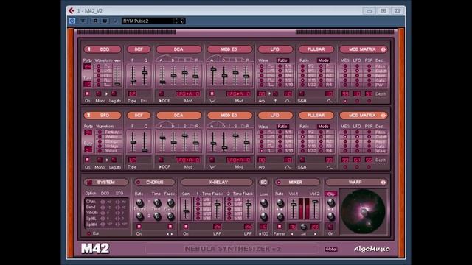Select the 1/1 ratio radio in row 1 LFO

pyautogui.click(x=280, y=66)
